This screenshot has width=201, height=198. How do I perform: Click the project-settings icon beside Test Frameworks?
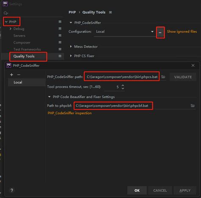coord(60,49)
